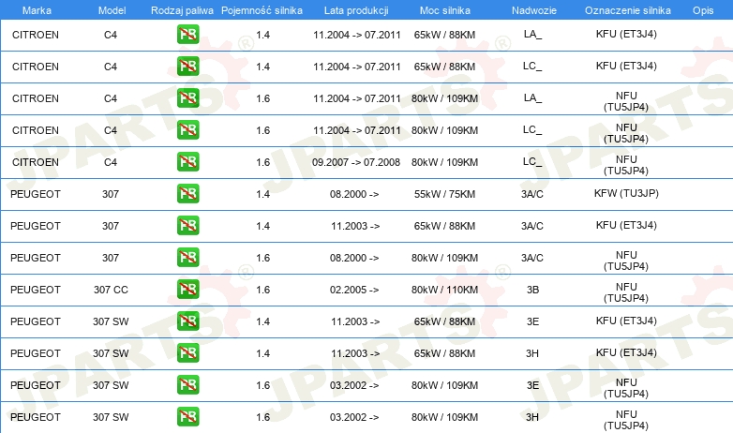Click fuel icon in Peugeot 307 11.2003 3A/C row
Screen dimensions: 733x433
[187, 225]
